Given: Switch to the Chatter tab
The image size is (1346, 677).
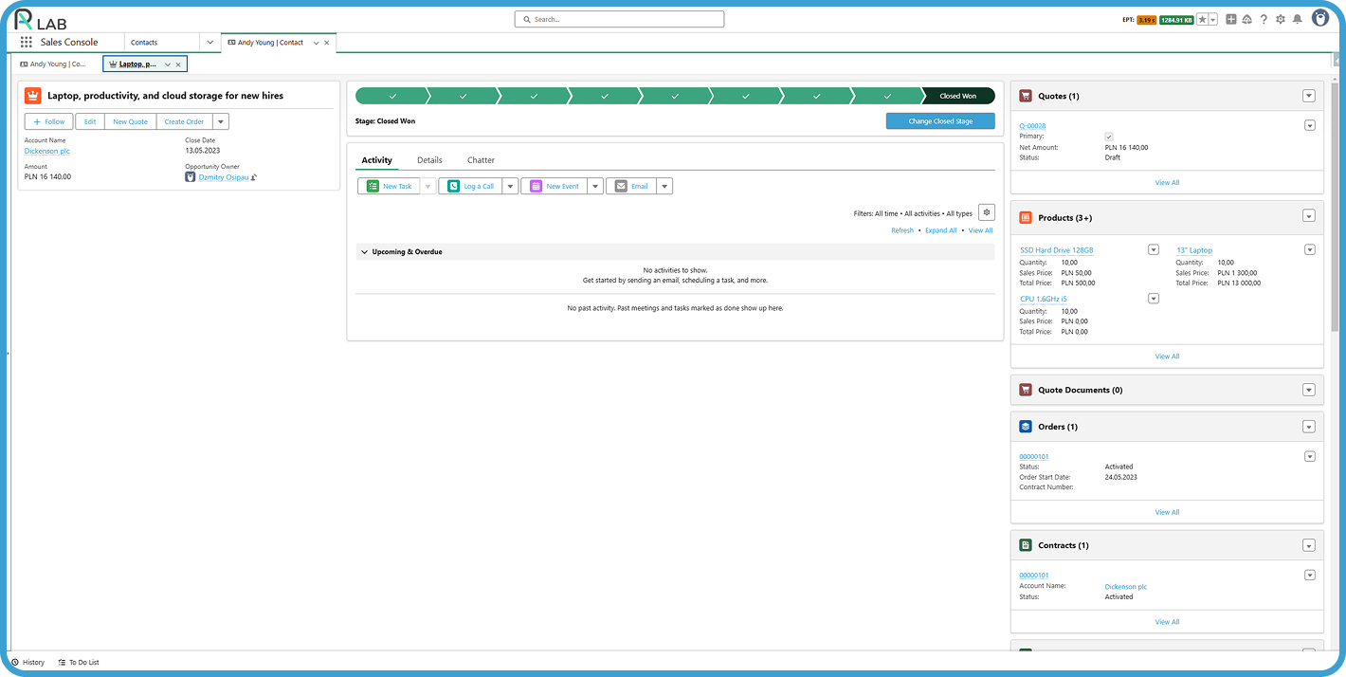Looking at the screenshot, I should tap(481, 160).
